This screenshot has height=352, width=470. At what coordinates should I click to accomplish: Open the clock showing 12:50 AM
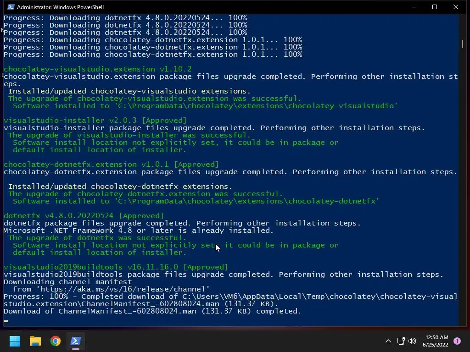click(435, 341)
